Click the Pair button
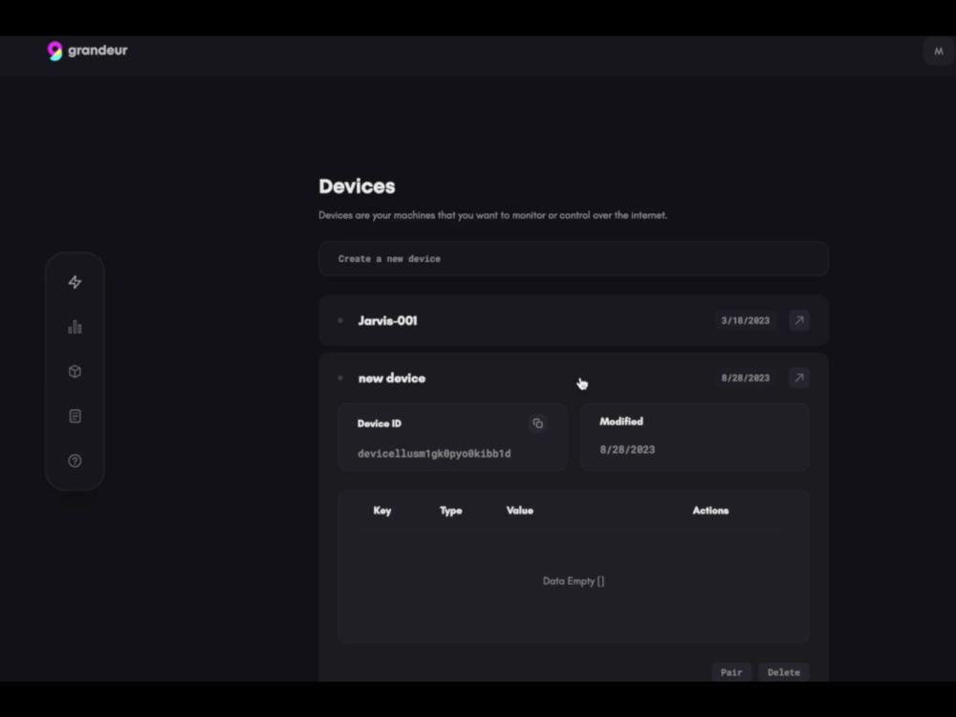The image size is (956, 717). point(731,672)
